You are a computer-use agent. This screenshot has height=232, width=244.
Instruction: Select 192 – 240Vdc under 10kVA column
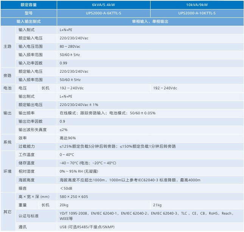click(165, 88)
